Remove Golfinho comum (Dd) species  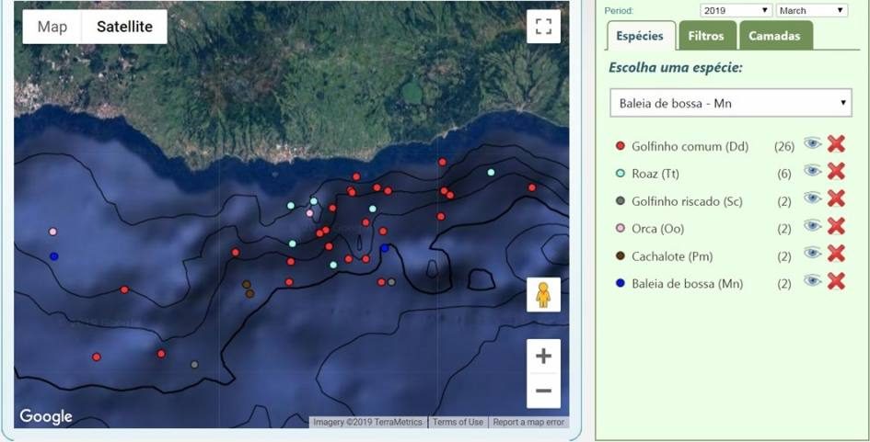click(x=836, y=144)
